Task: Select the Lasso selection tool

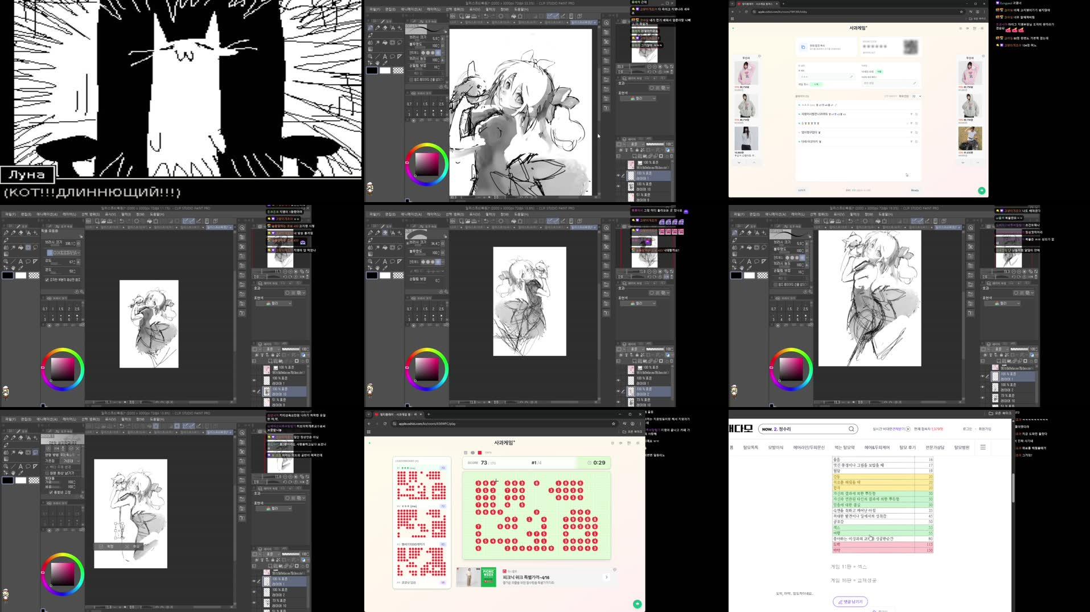Action: tap(392, 56)
